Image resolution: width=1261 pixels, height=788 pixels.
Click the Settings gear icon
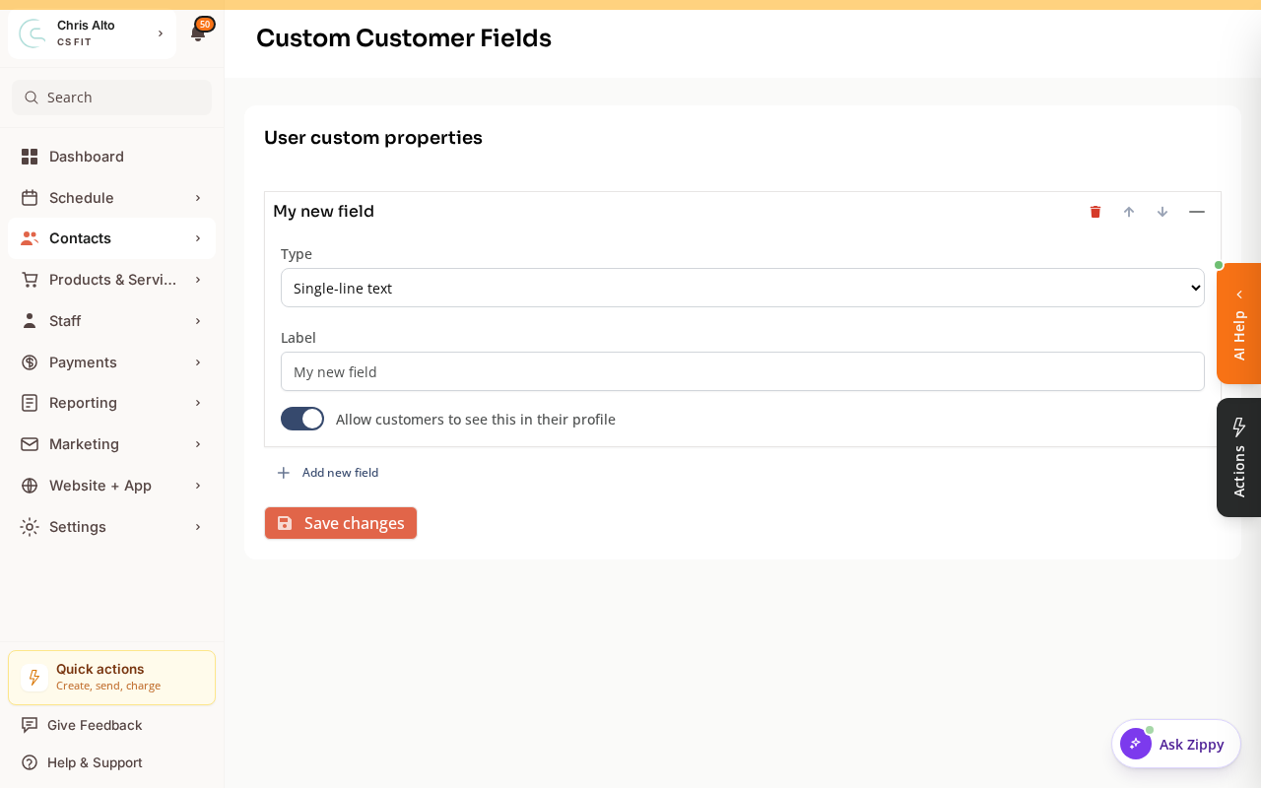coord(30,527)
